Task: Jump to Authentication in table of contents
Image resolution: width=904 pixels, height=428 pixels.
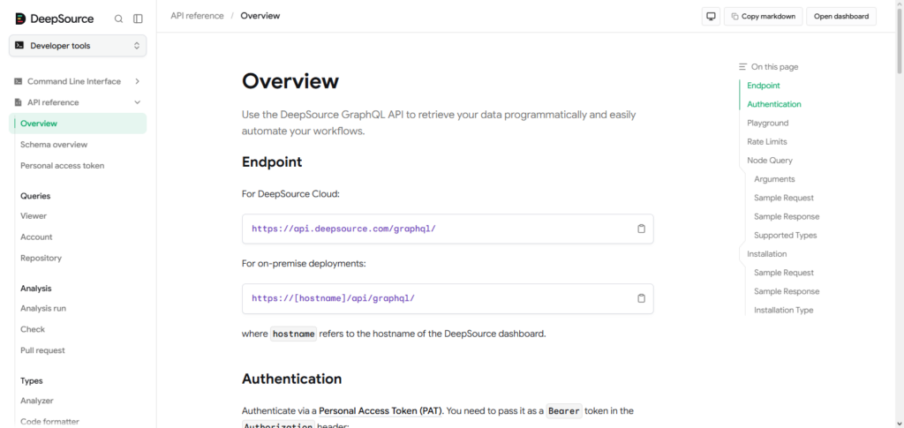Action: (x=773, y=104)
